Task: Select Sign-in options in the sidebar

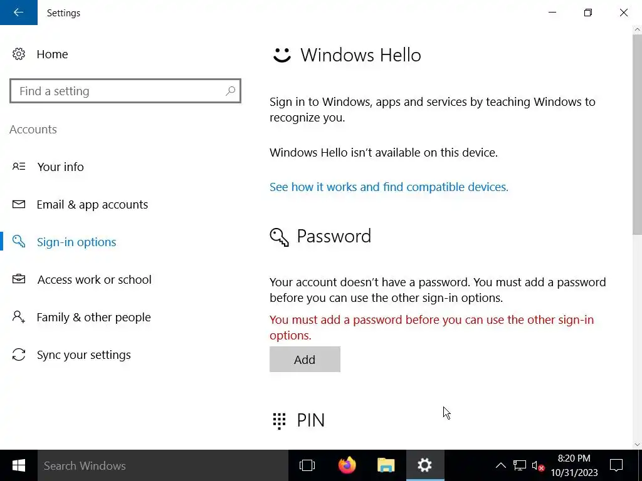Action: 76,242
